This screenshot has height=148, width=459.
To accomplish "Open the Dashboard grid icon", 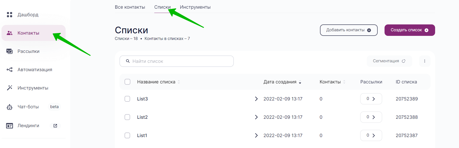I will (9, 15).
